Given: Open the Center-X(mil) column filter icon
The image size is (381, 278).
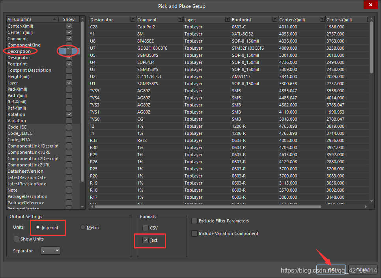Looking at the screenshot, I should coord(322,19).
